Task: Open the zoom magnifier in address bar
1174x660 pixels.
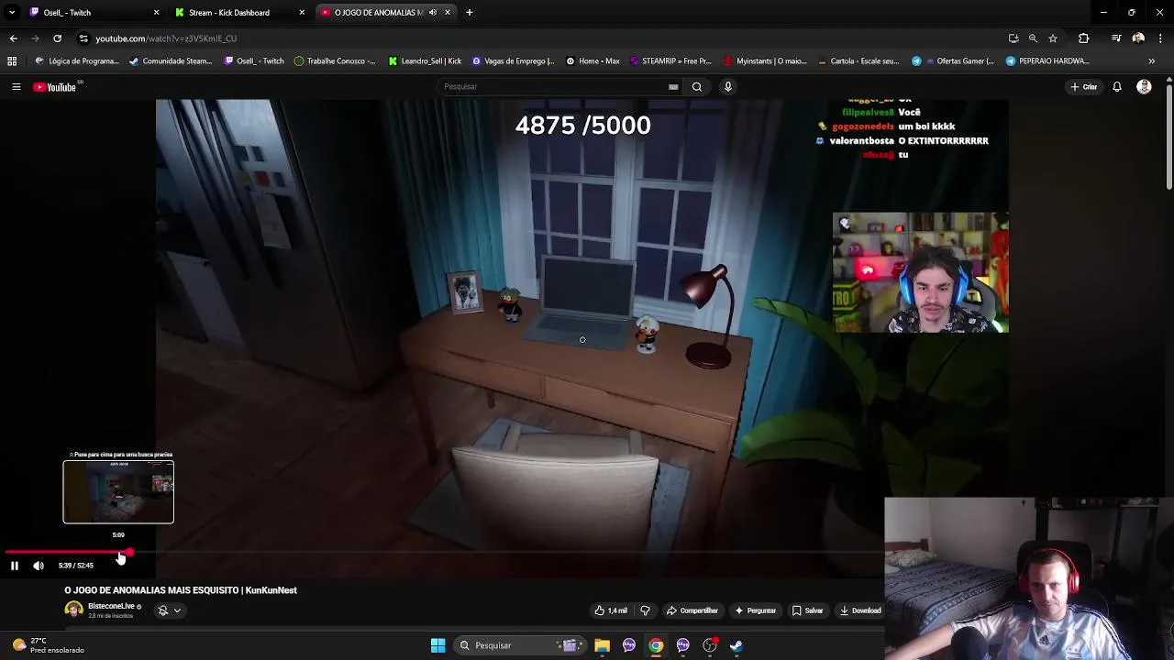Action: (x=1033, y=38)
